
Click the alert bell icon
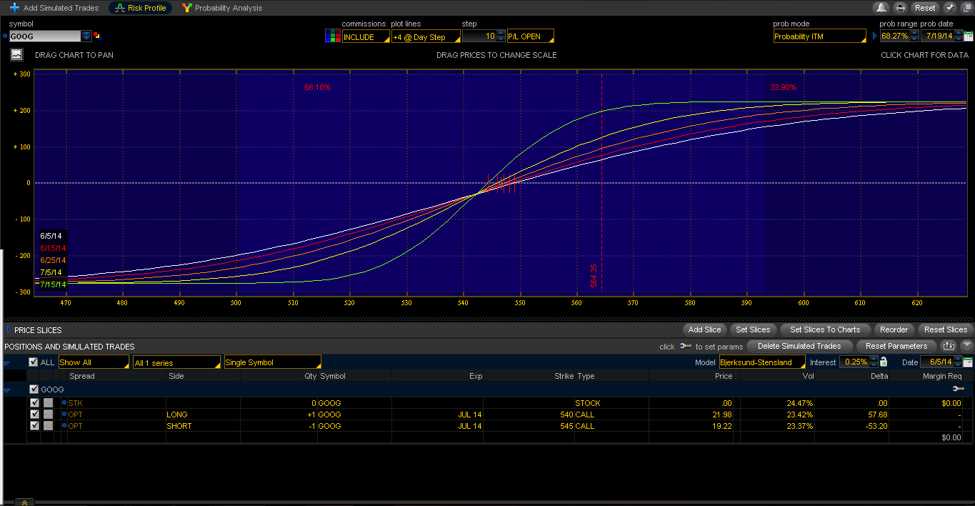pos(882,8)
